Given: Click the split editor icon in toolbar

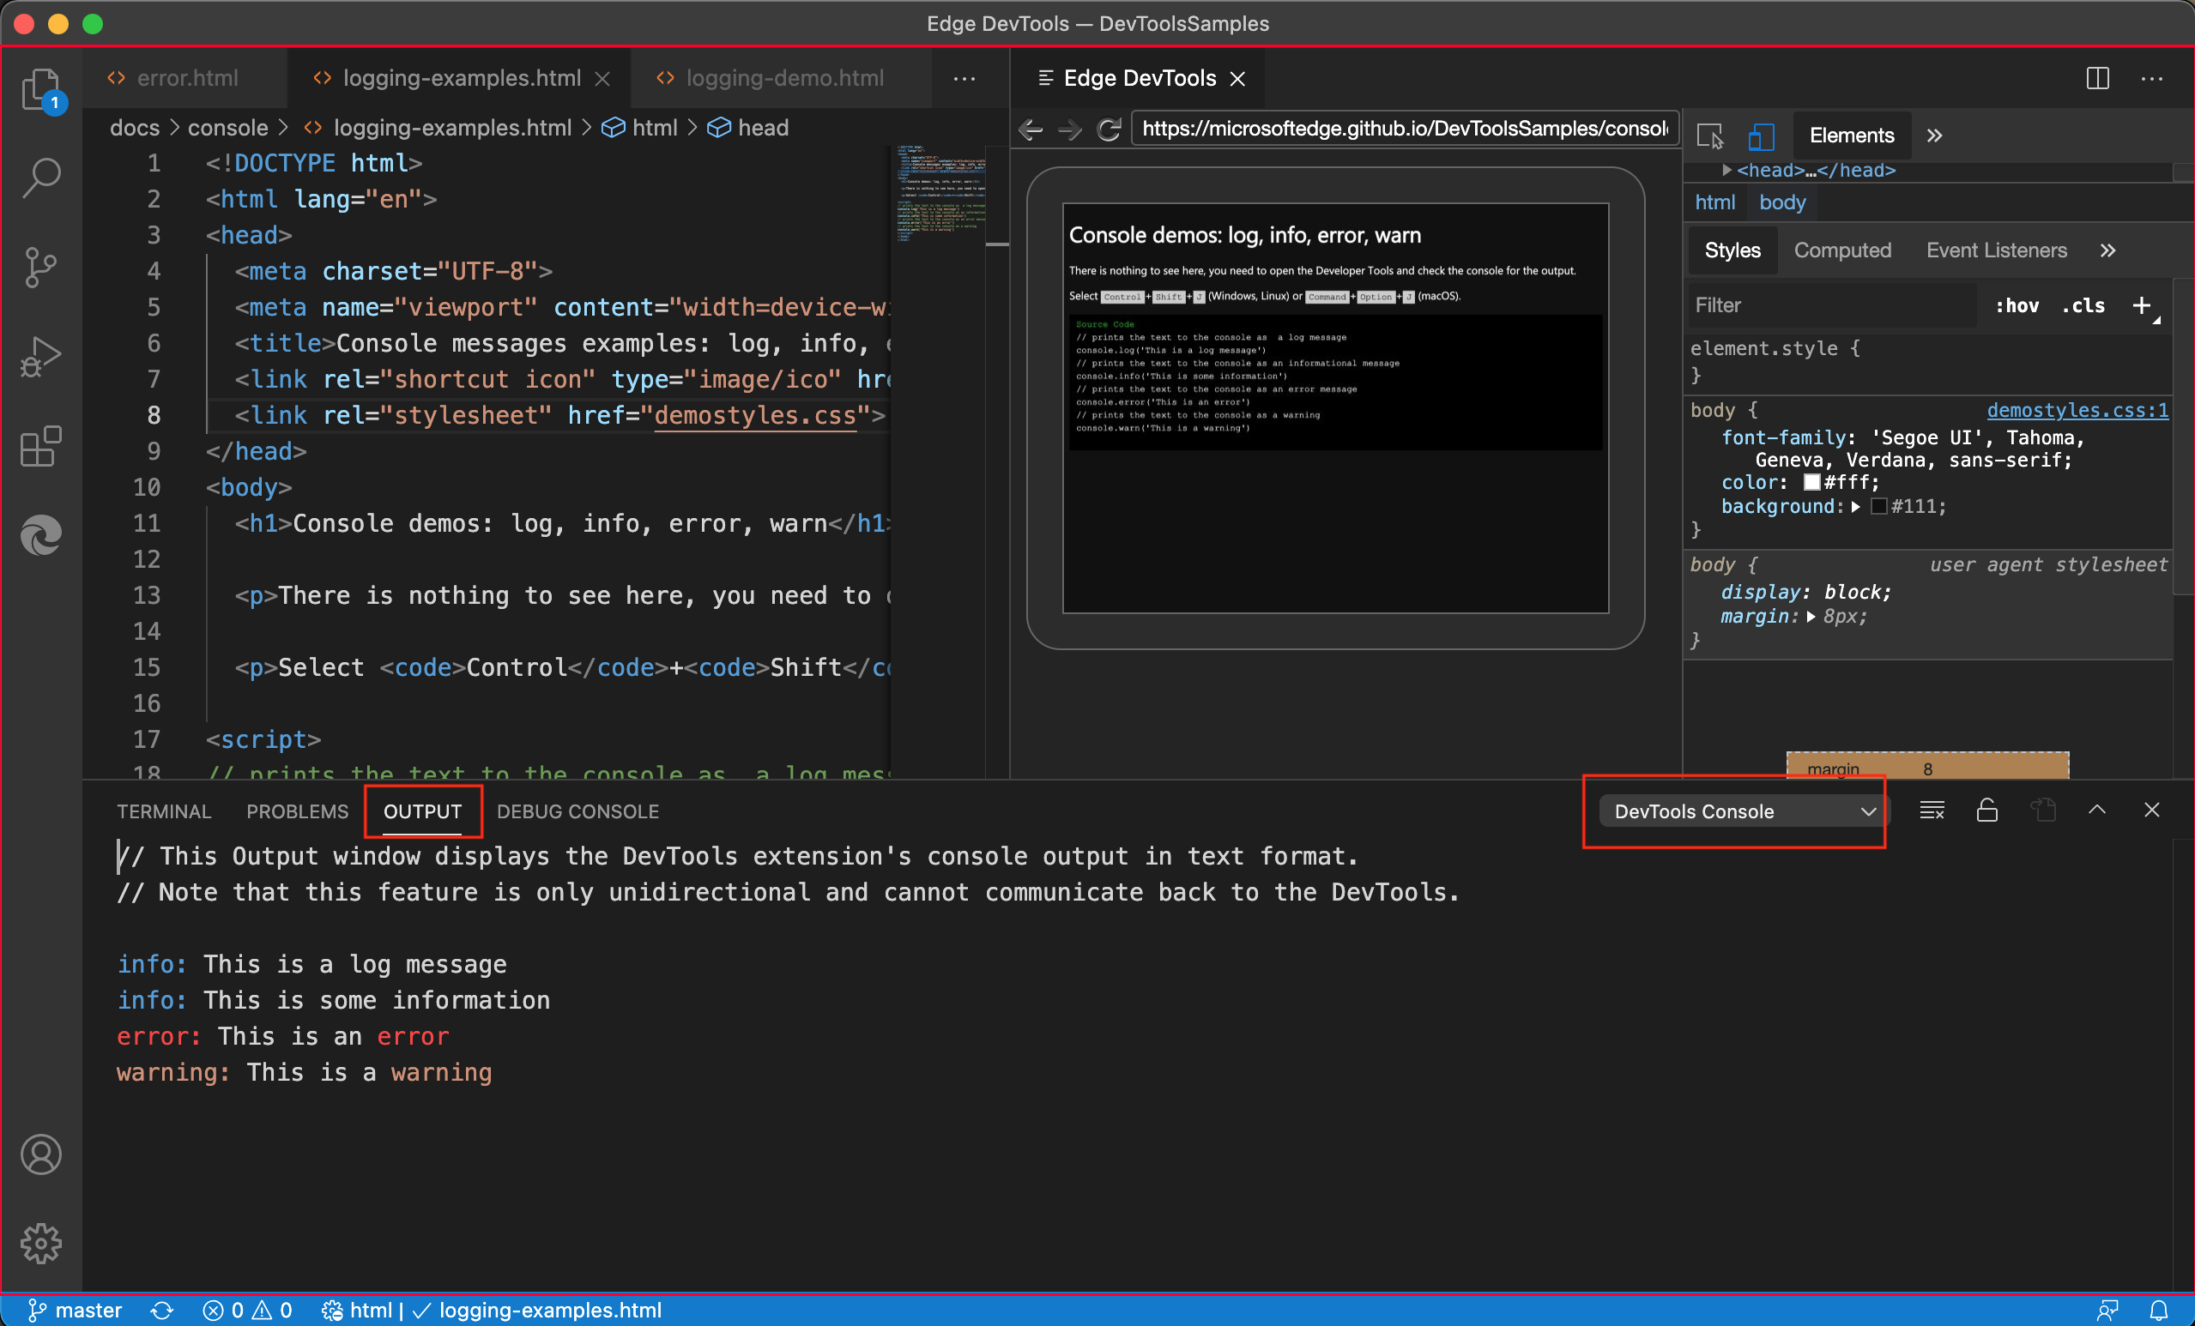Looking at the screenshot, I should coord(2098,77).
